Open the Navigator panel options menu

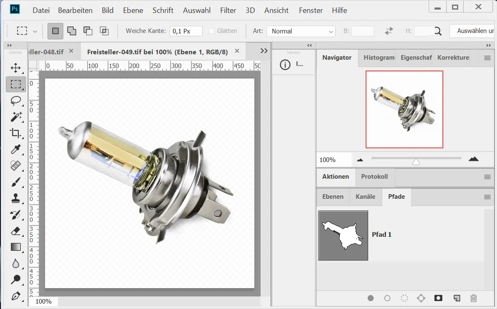point(487,58)
